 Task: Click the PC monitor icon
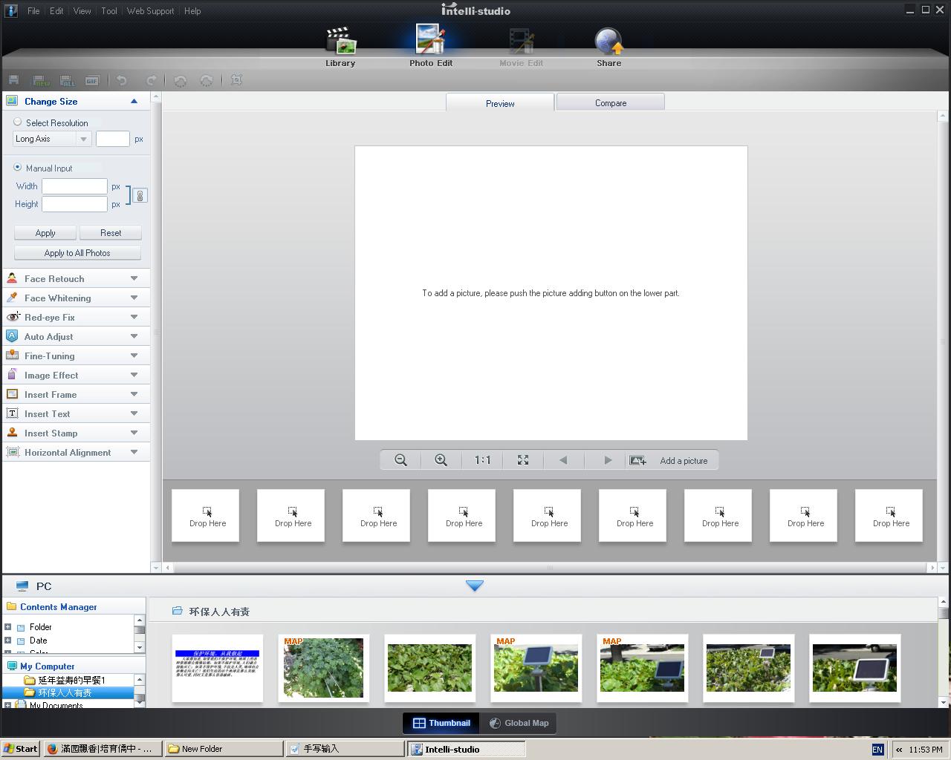tap(22, 586)
